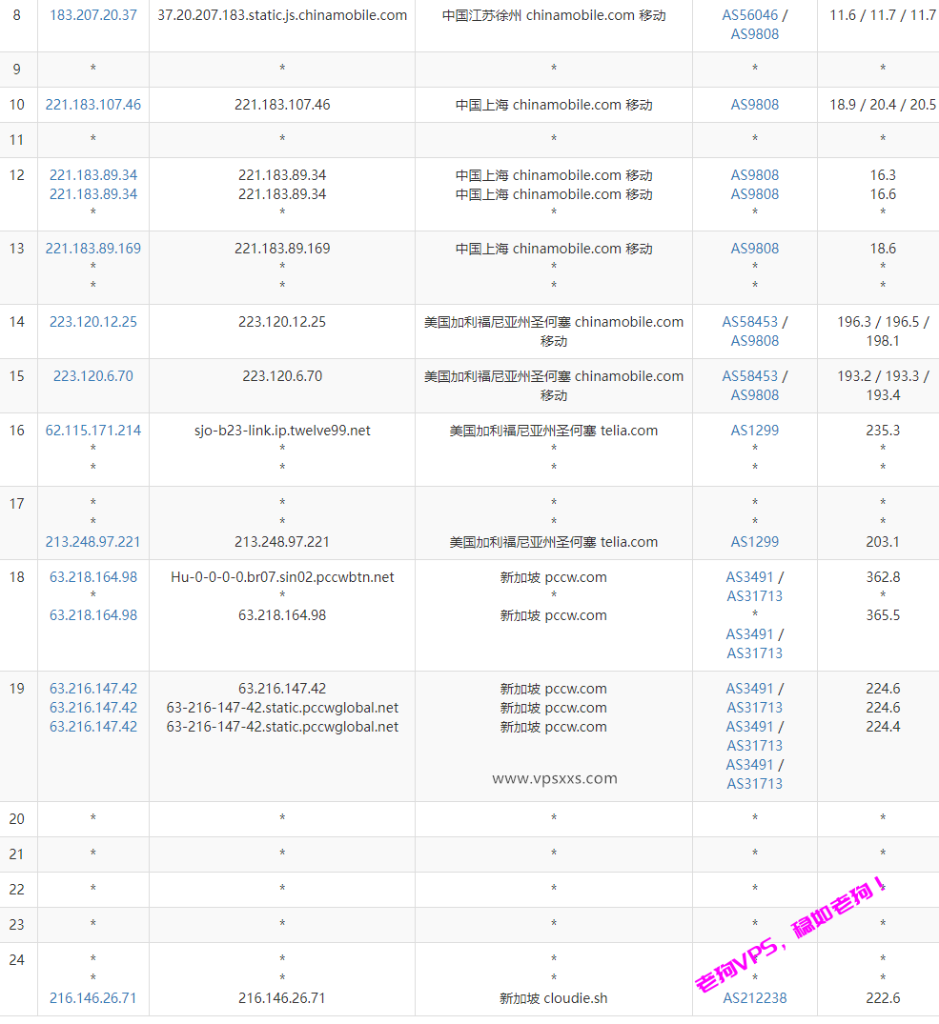
Task: Click hop 10 location 中国上海 chinamobile.com 移动
Action: click(554, 105)
